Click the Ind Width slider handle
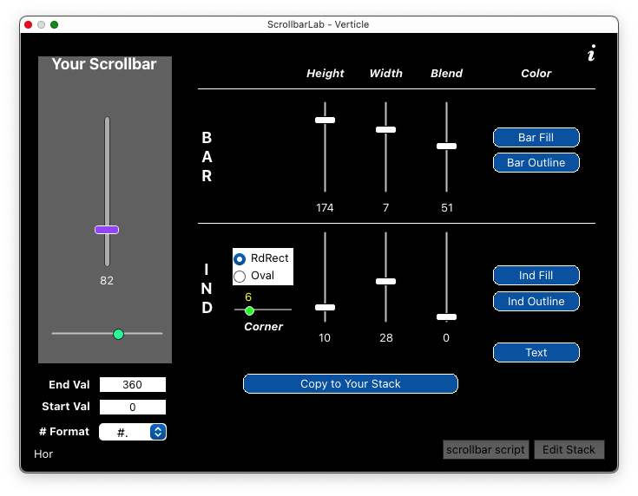638x496 pixels. [385, 282]
